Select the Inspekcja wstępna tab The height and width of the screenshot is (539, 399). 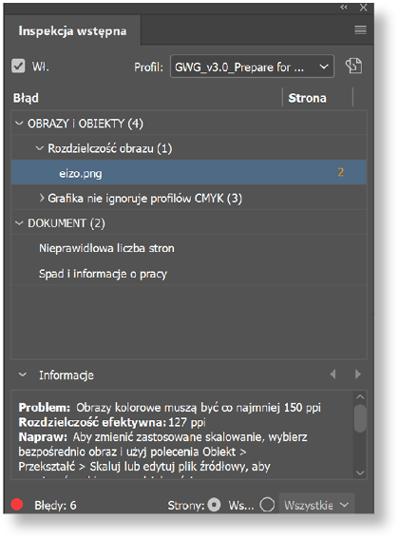pos(72,31)
